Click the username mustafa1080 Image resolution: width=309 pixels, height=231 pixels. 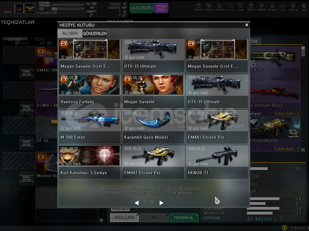point(47,13)
